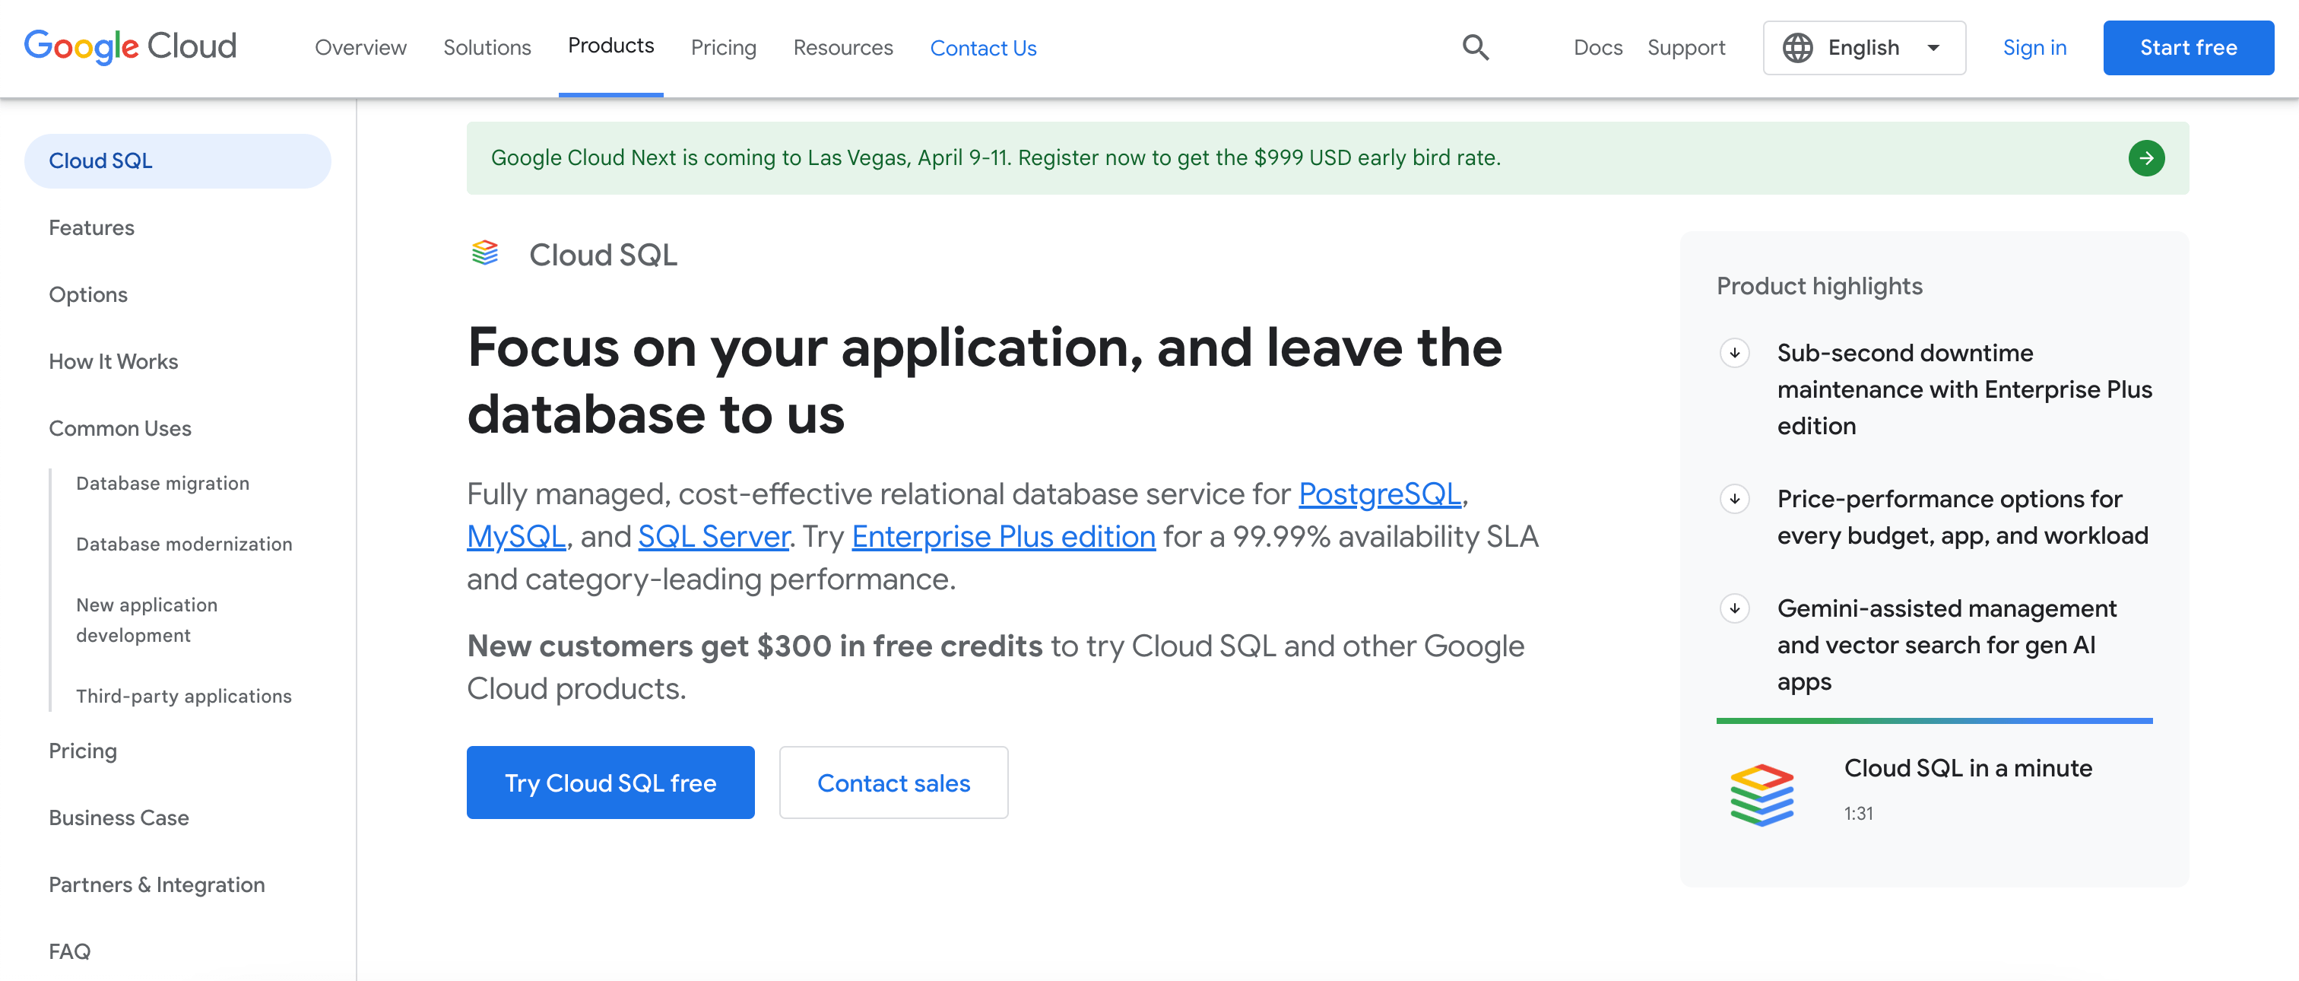Open the English language dropdown
This screenshot has height=981, width=2299.
1863,47
